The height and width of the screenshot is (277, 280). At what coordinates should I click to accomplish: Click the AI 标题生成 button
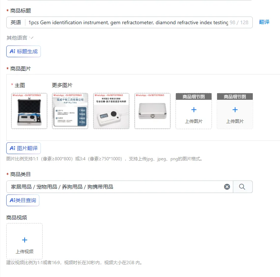[x=24, y=51]
